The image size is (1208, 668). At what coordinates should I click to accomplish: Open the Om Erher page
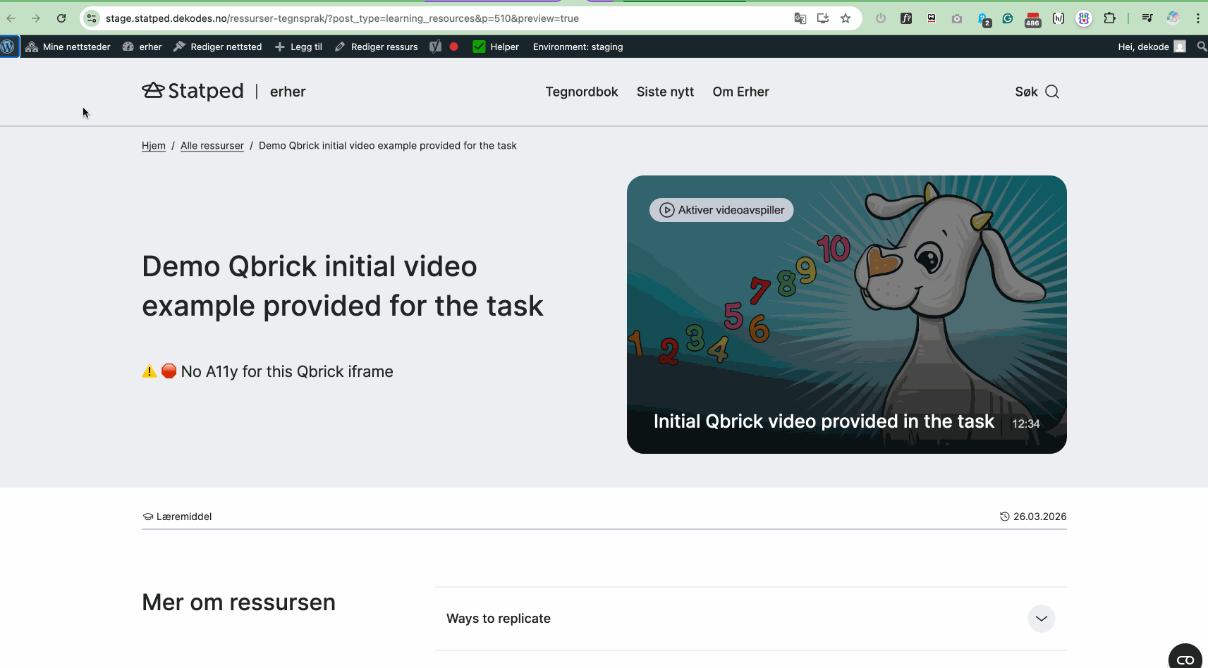[740, 92]
